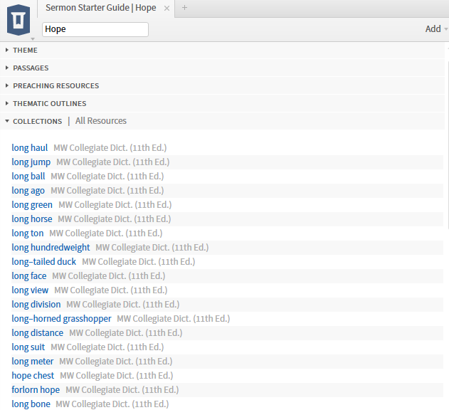Open the long suit entry
The image size is (449, 410).
[28, 347]
